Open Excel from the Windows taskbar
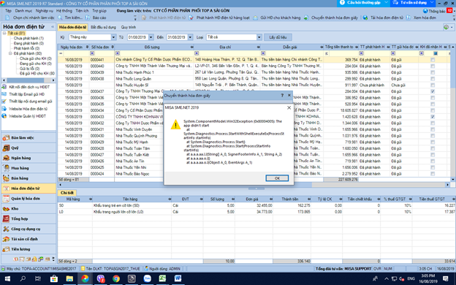 [x=162, y=278]
